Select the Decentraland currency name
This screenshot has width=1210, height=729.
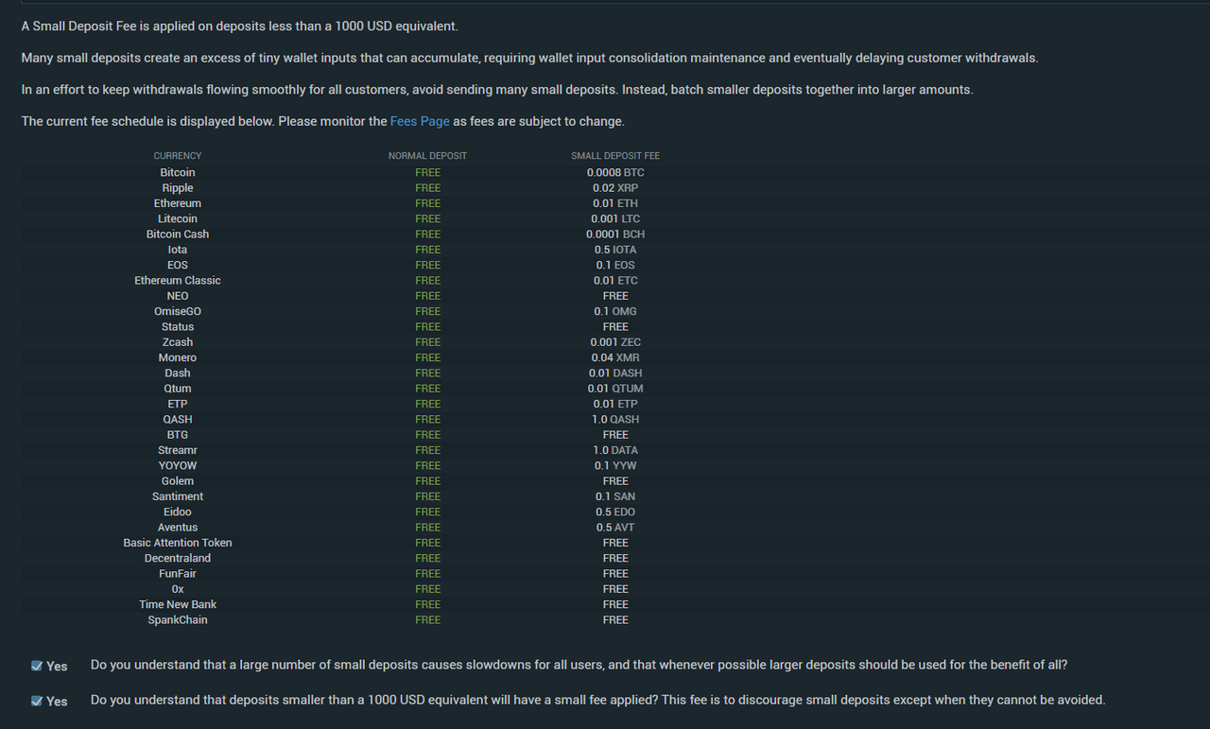[178, 559]
